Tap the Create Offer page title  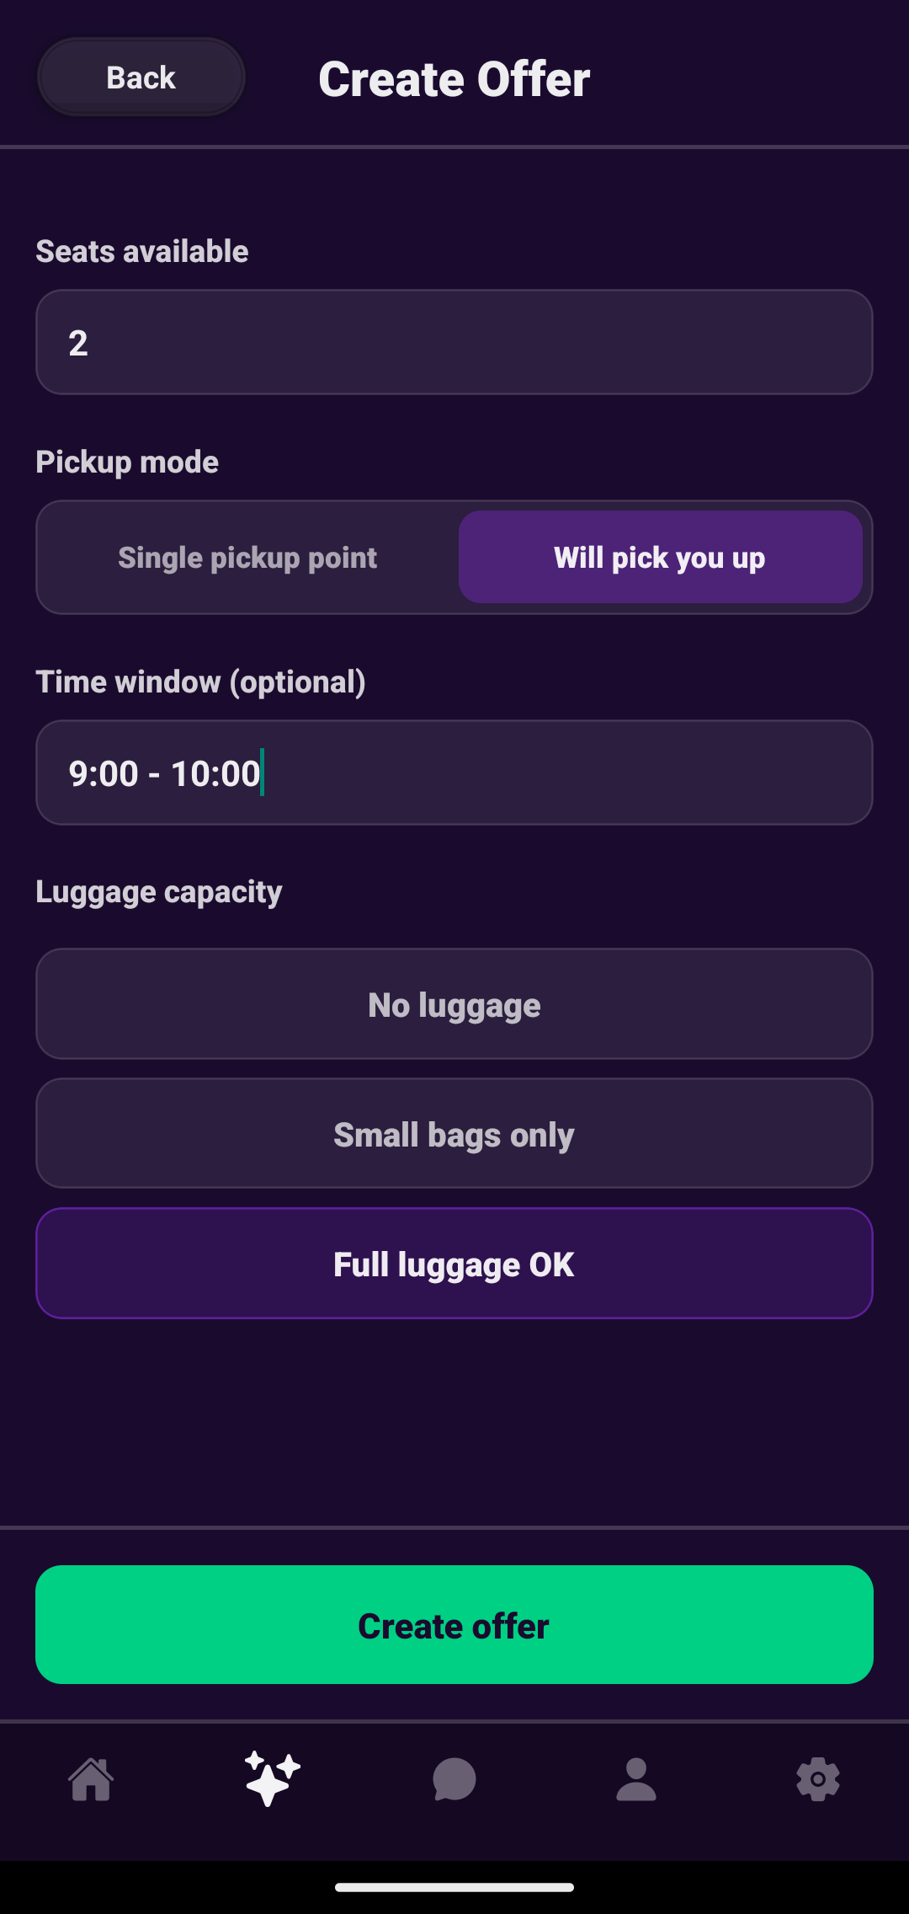coord(454,79)
